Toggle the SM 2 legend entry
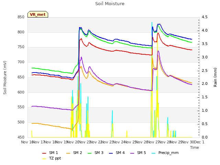This screenshot has height=165, width=220. tap(74, 153)
